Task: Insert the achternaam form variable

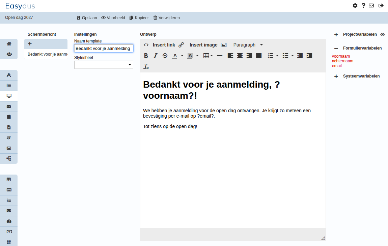Action: coord(342,61)
